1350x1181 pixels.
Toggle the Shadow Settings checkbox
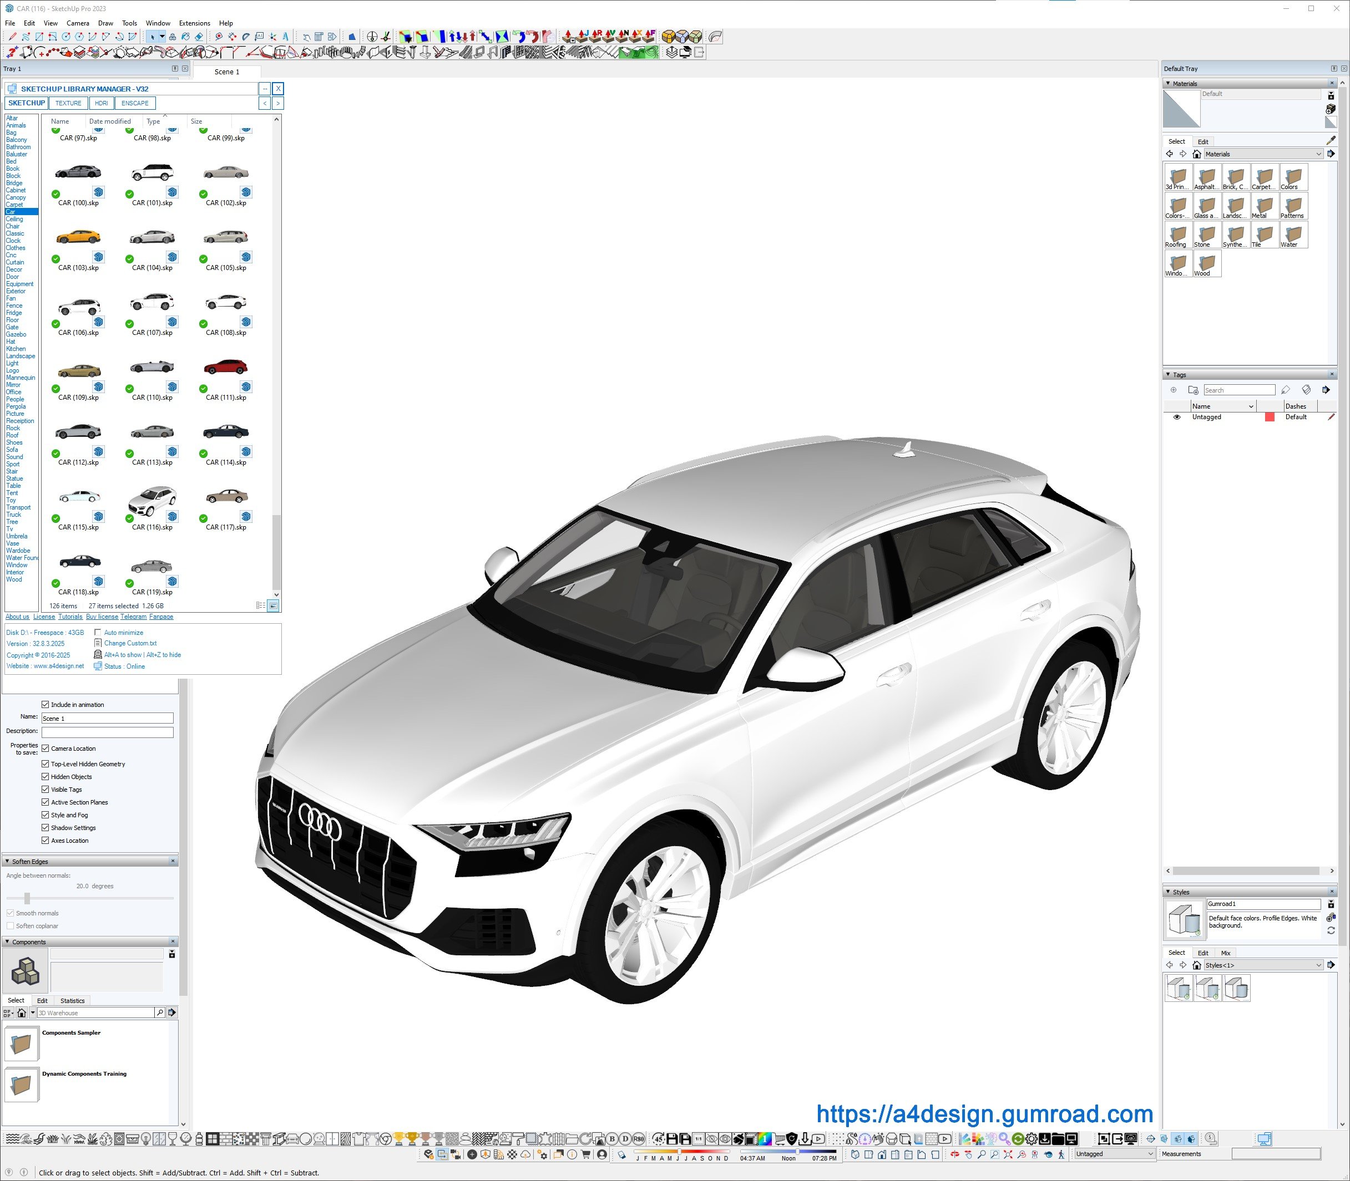point(45,828)
